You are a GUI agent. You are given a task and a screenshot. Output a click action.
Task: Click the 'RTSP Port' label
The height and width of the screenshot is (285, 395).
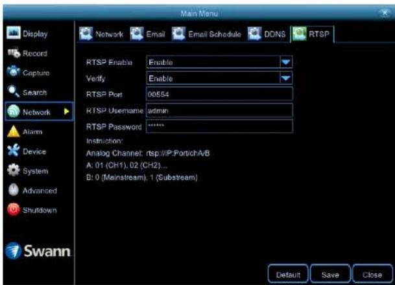point(104,95)
